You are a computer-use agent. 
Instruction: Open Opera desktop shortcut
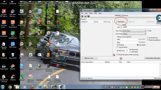pyautogui.click(x=40, y=23)
